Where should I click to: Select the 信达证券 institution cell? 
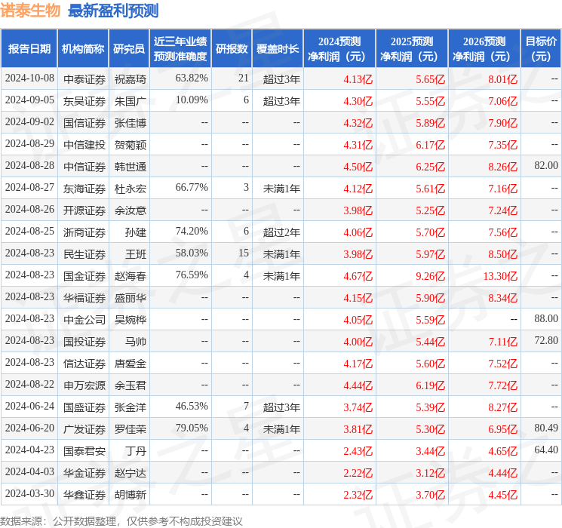point(84,364)
